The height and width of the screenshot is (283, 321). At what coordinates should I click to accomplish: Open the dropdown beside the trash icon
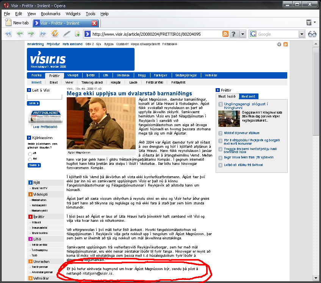[315, 22]
